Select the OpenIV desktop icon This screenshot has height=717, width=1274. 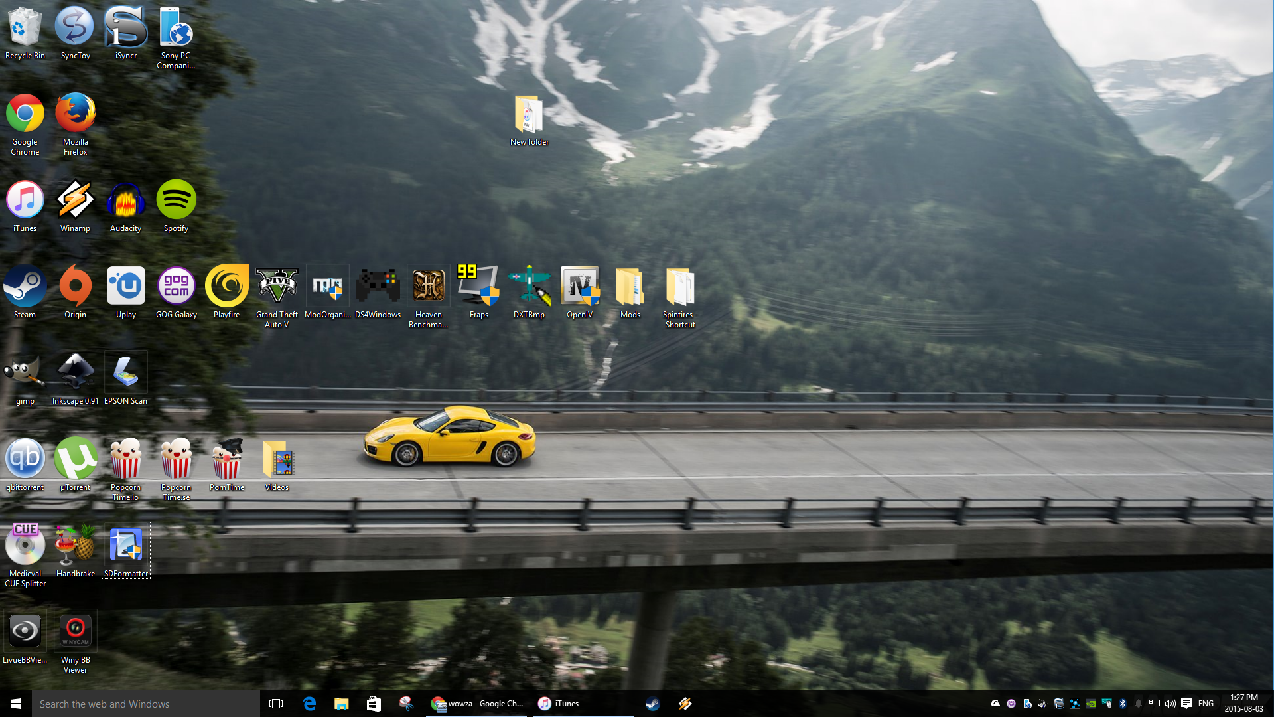(x=579, y=292)
